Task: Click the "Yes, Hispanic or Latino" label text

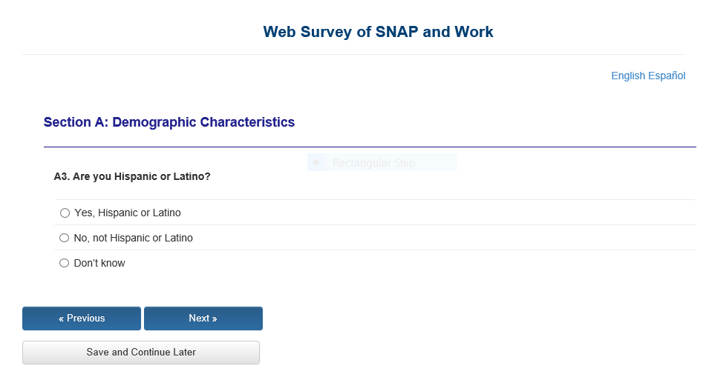Action: click(128, 213)
